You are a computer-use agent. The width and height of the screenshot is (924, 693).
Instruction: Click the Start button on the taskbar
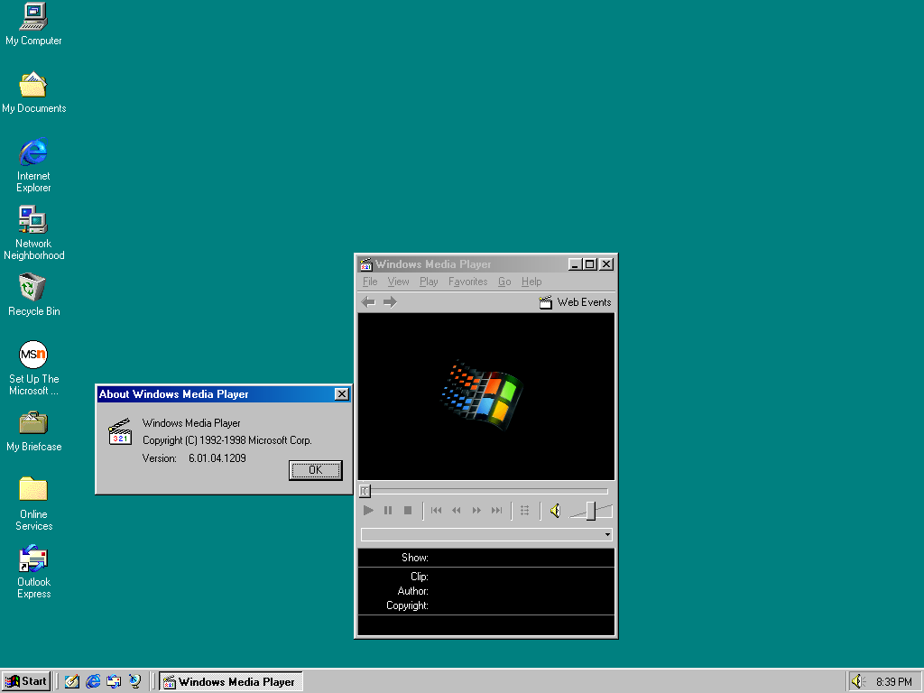pos(26,681)
